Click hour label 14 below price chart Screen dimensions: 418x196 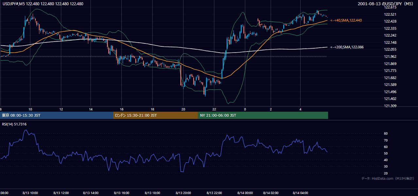(91, 109)
